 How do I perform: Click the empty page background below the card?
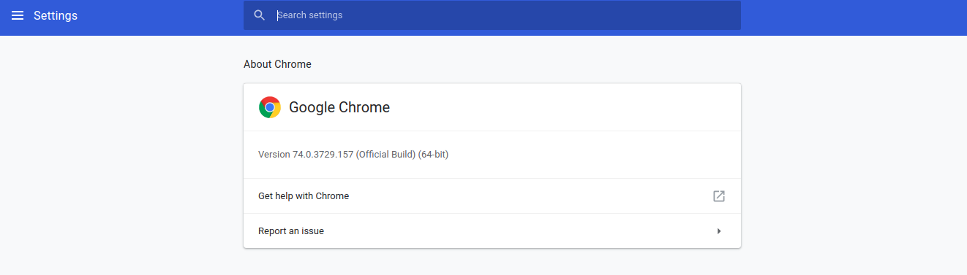pos(492,263)
